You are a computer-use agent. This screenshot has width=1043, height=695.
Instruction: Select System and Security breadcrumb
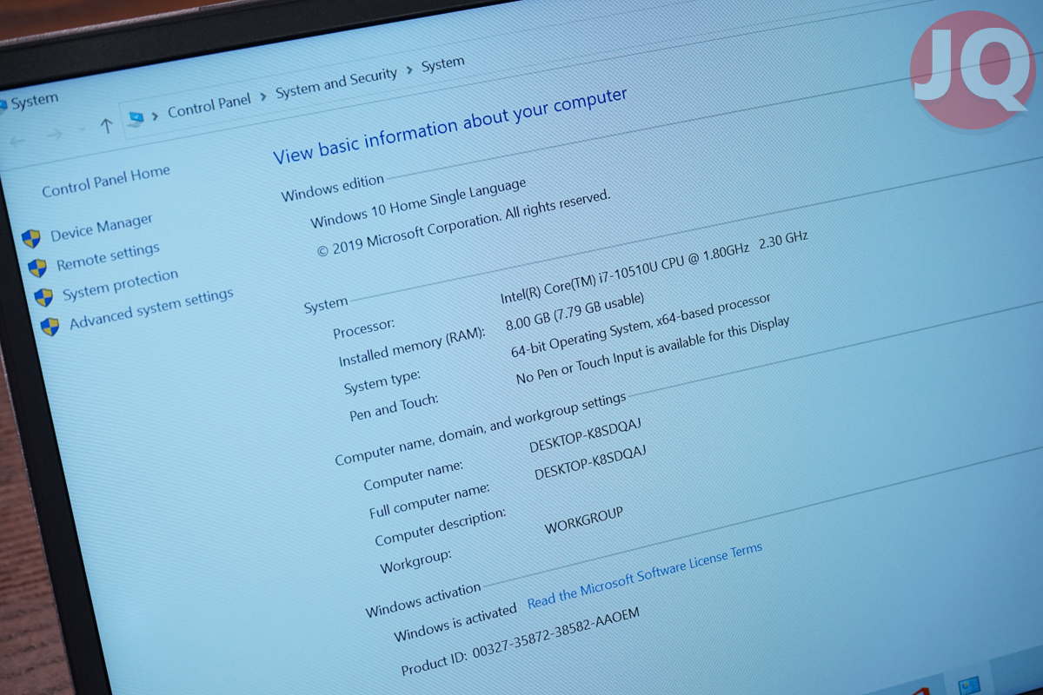(x=336, y=83)
